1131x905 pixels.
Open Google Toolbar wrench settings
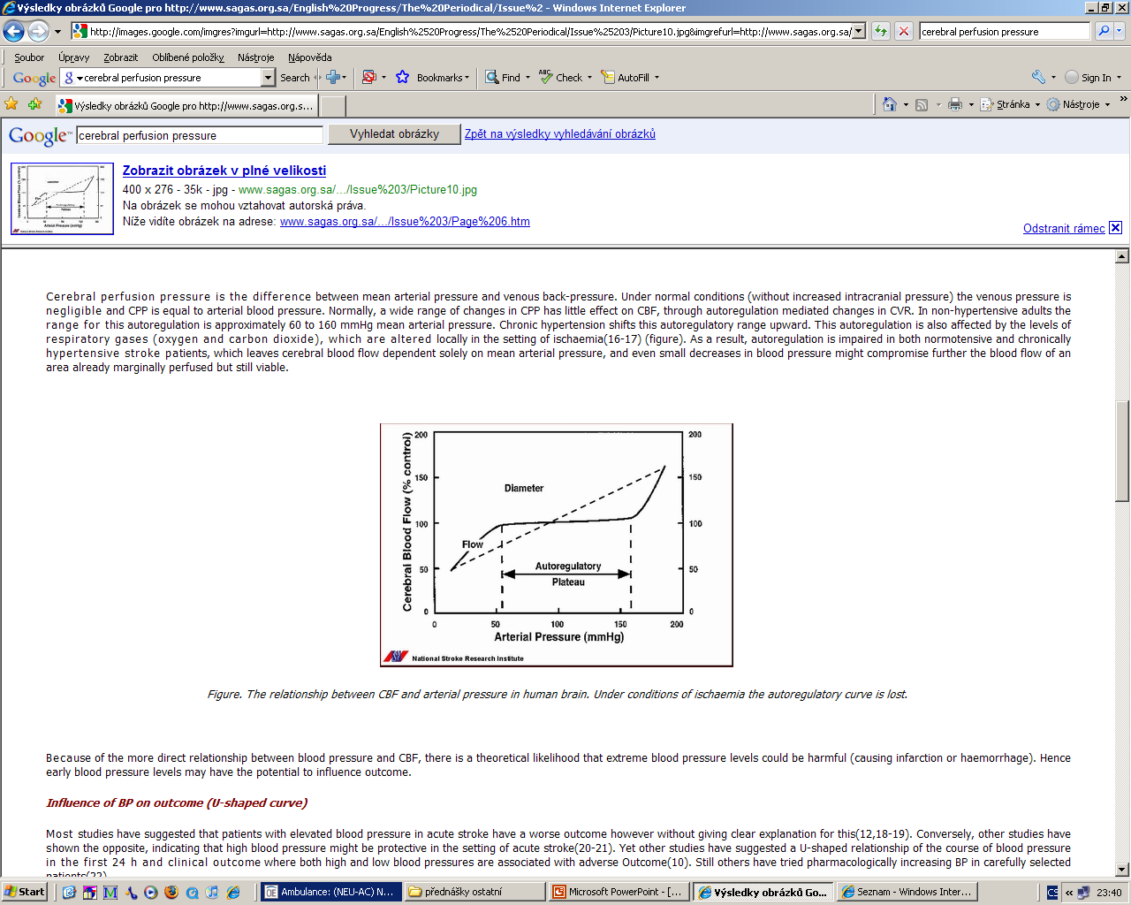click(1038, 78)
